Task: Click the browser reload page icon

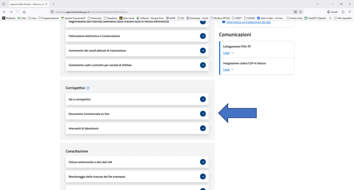Action: tap(18, 11)
